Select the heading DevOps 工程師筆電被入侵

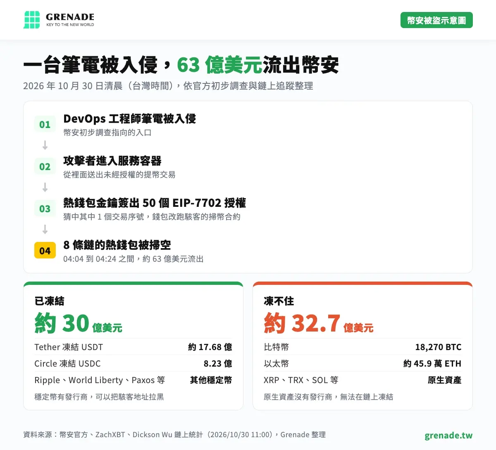click(129, 119)
